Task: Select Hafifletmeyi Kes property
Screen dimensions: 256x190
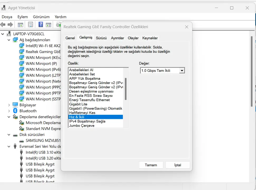Action: pos(95,113)
